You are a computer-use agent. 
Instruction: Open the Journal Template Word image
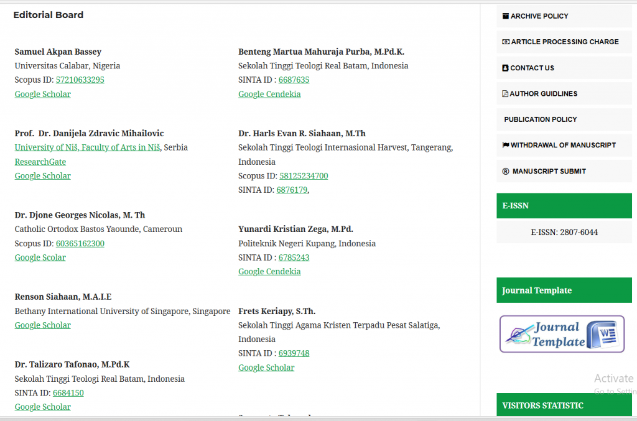(x=562, y=334)
